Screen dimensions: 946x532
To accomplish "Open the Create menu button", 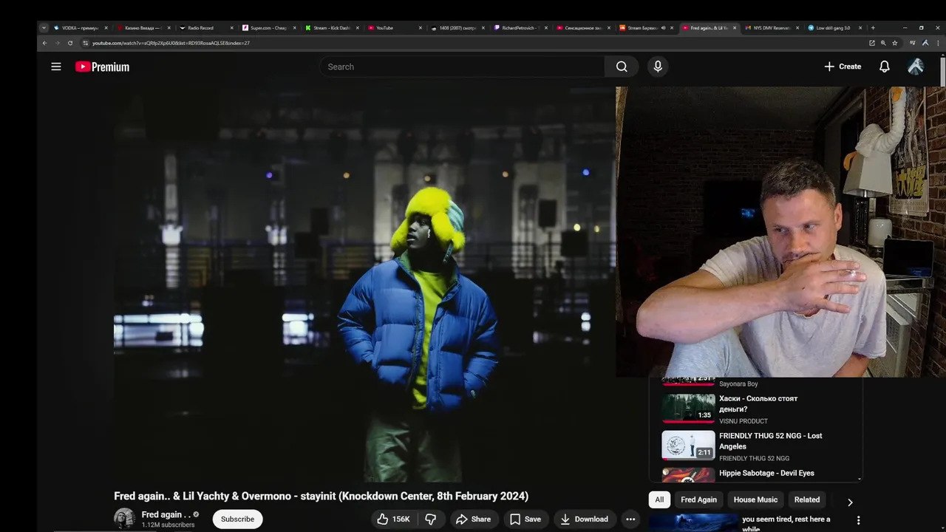I will (843, 66).
